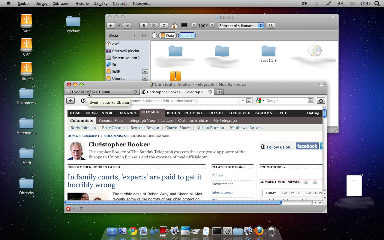Eject the SuSE volume in the sidebar

145,71
